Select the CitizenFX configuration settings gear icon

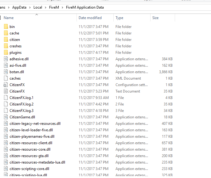[x=6, y=85]
